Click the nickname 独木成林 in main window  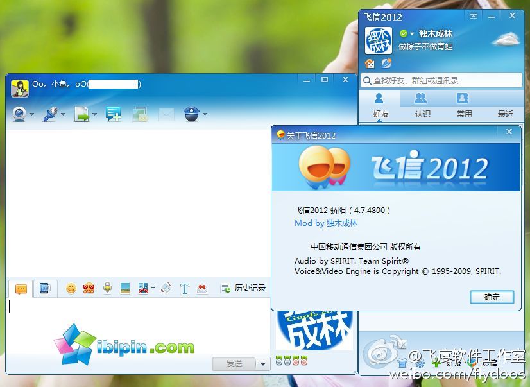tap(435, 33)
